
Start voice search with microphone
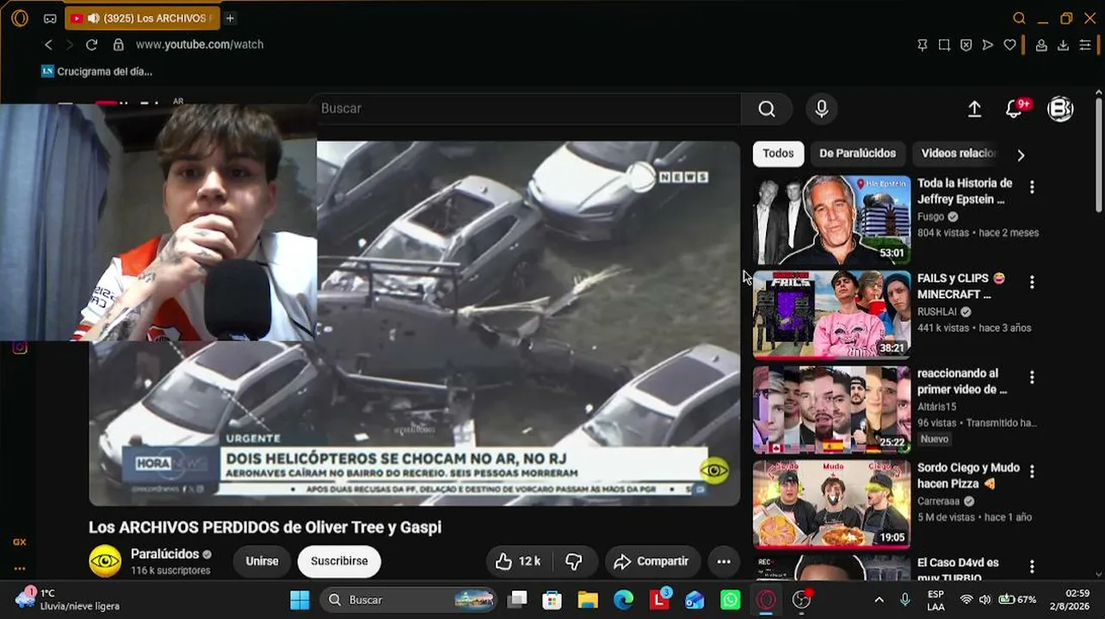pyautogui.click(x=822, y=108)
